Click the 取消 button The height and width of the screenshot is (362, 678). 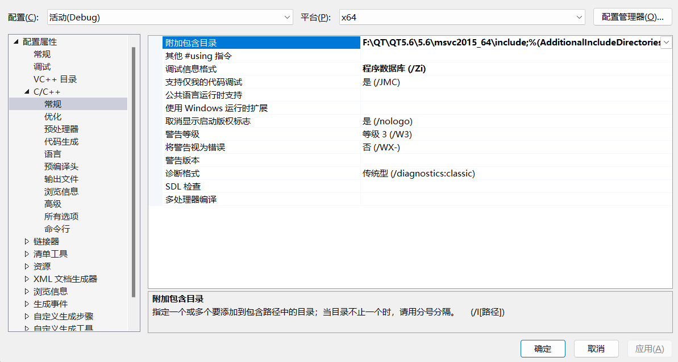point(596,348)
